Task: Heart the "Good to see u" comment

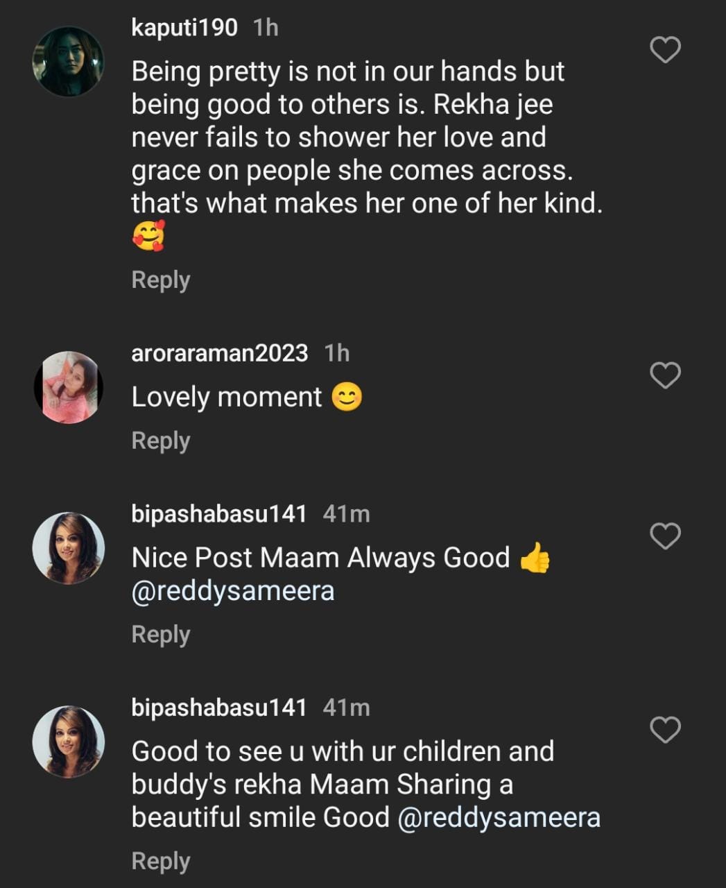Action: [x=665, y=730]
